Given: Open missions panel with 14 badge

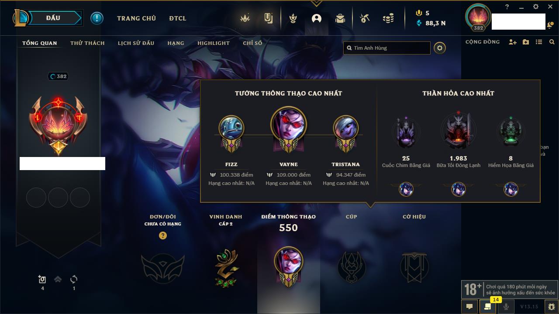Looking at the screenshot, I should (488, 307).
